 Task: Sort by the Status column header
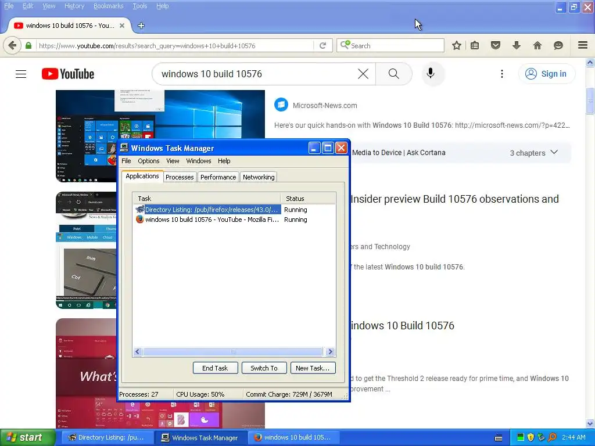308,199
